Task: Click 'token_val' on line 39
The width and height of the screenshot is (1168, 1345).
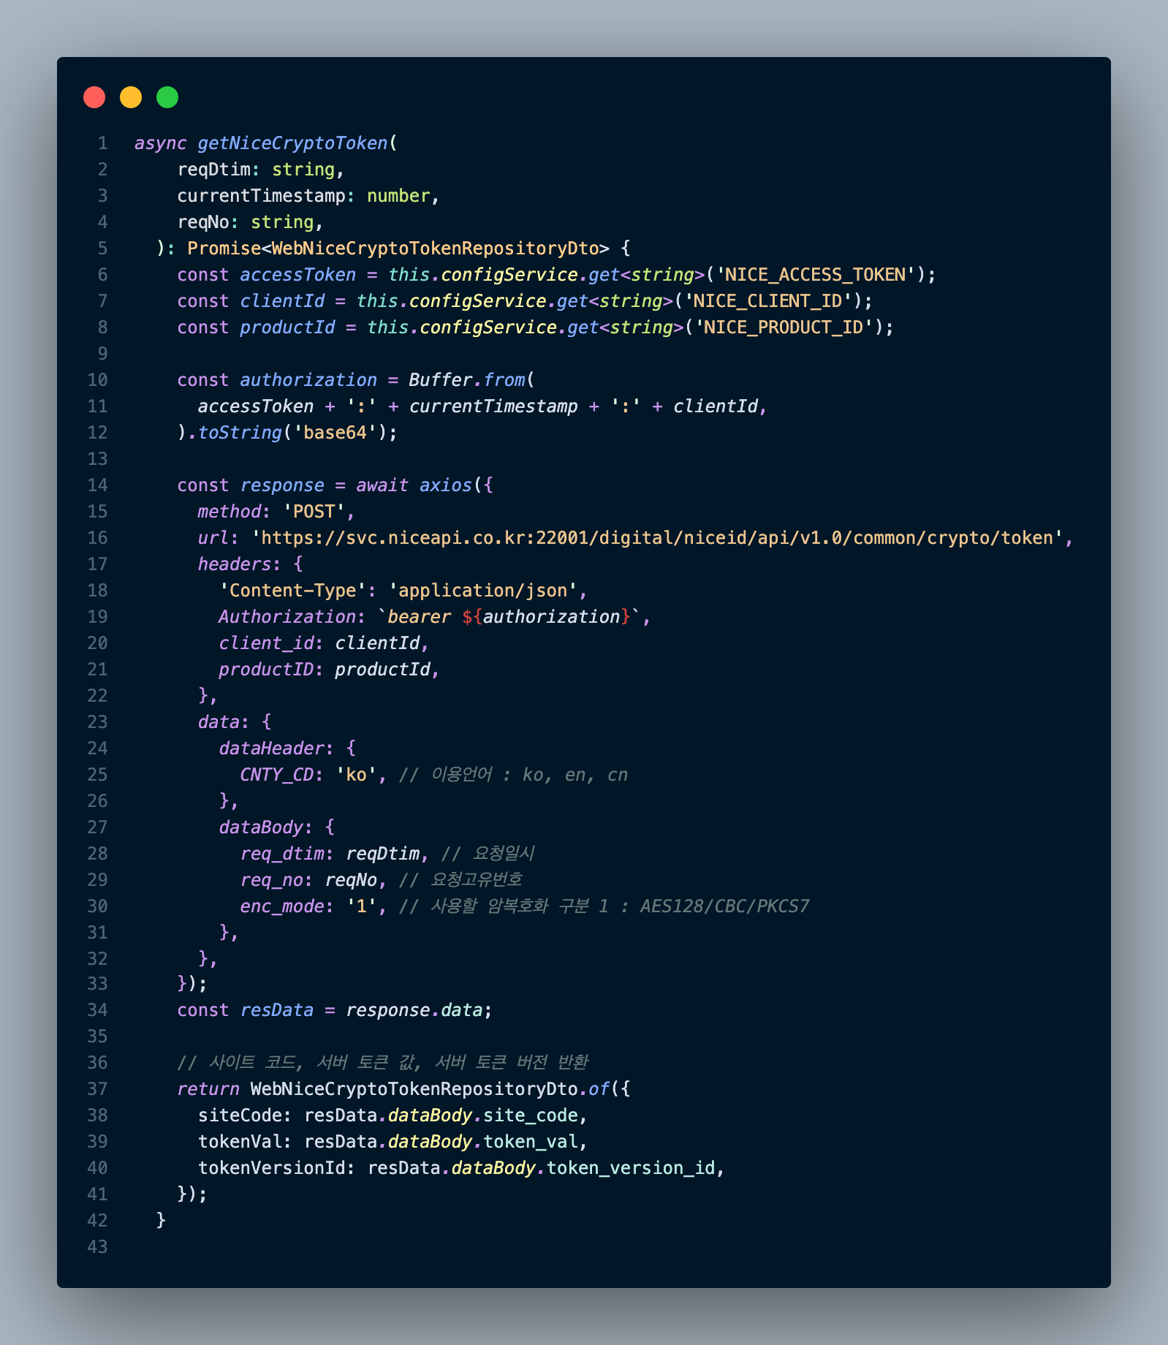Action: coord(531,1142)
